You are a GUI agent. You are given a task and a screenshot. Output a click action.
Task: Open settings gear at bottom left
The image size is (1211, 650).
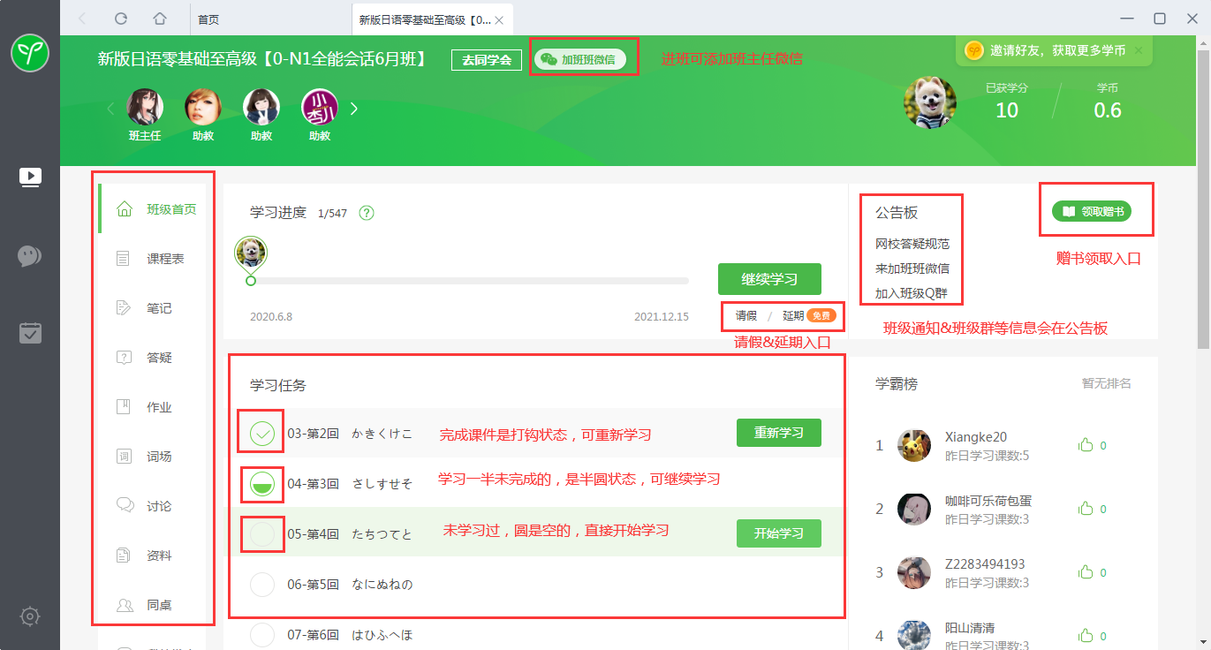pyautogui.click(x=30, y=616)
